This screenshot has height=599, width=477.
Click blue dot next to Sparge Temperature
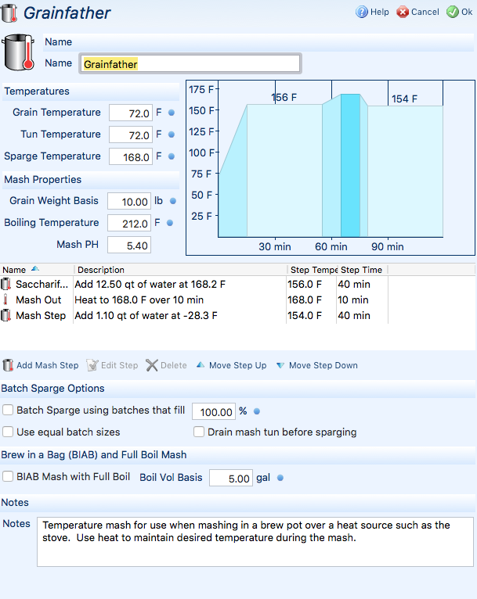(x=172, y=156)
